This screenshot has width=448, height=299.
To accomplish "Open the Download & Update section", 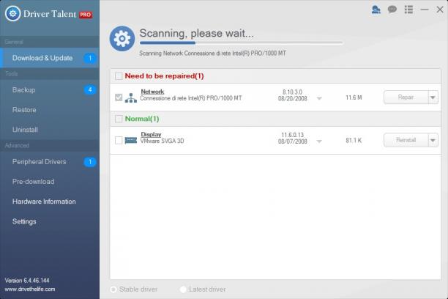I will [x=50, y=58].
